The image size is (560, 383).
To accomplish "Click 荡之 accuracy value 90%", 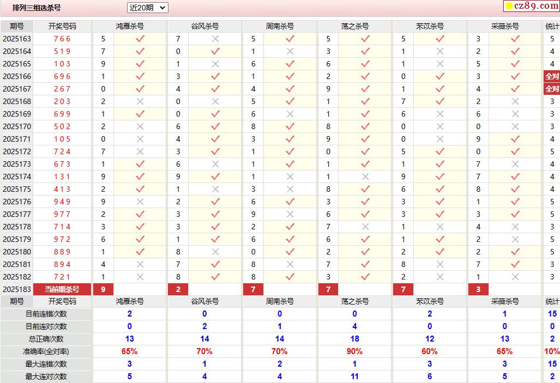I will 354,351.
